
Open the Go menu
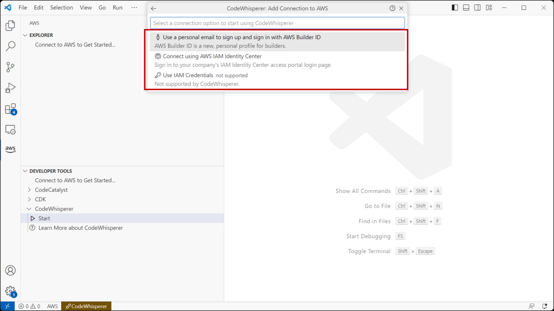tap(102, 7)
